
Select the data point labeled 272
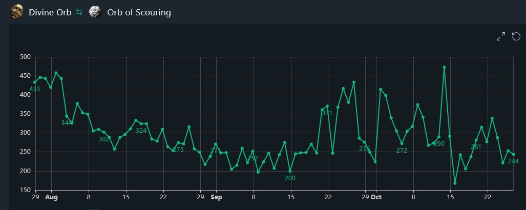tap(402, 143)
